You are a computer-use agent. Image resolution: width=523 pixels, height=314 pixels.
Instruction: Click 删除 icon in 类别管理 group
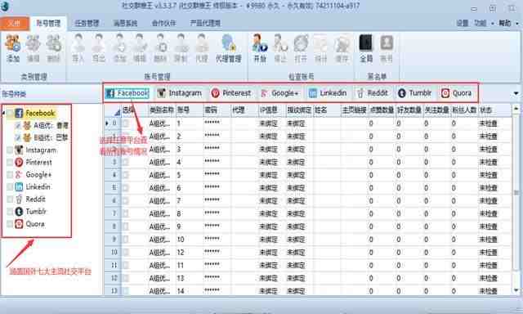click(x=53, y=48)
